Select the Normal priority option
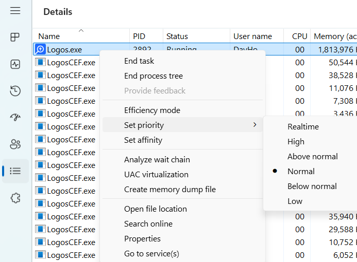 coord(301,172)
